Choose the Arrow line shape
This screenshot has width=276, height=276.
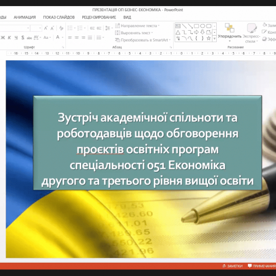pos(190,26)
